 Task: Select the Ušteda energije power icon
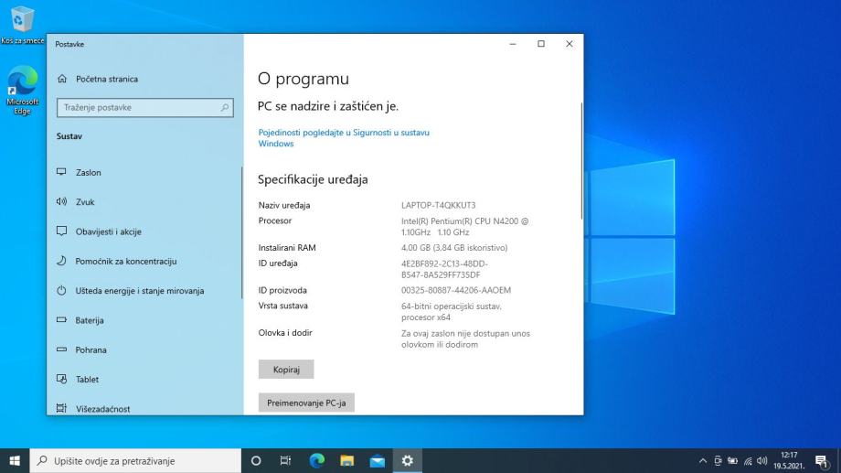pyautogui.click(x=61, y=290)
